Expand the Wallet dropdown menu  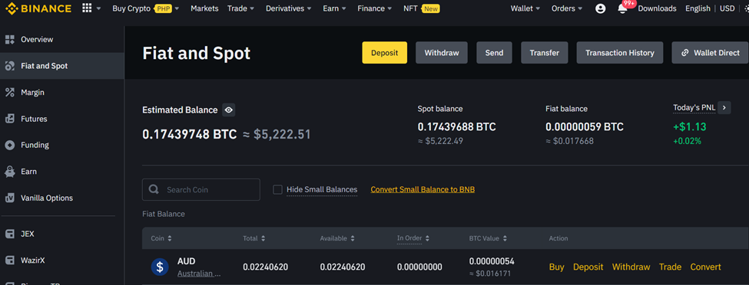pyautogui.click(x=525, y=8)
